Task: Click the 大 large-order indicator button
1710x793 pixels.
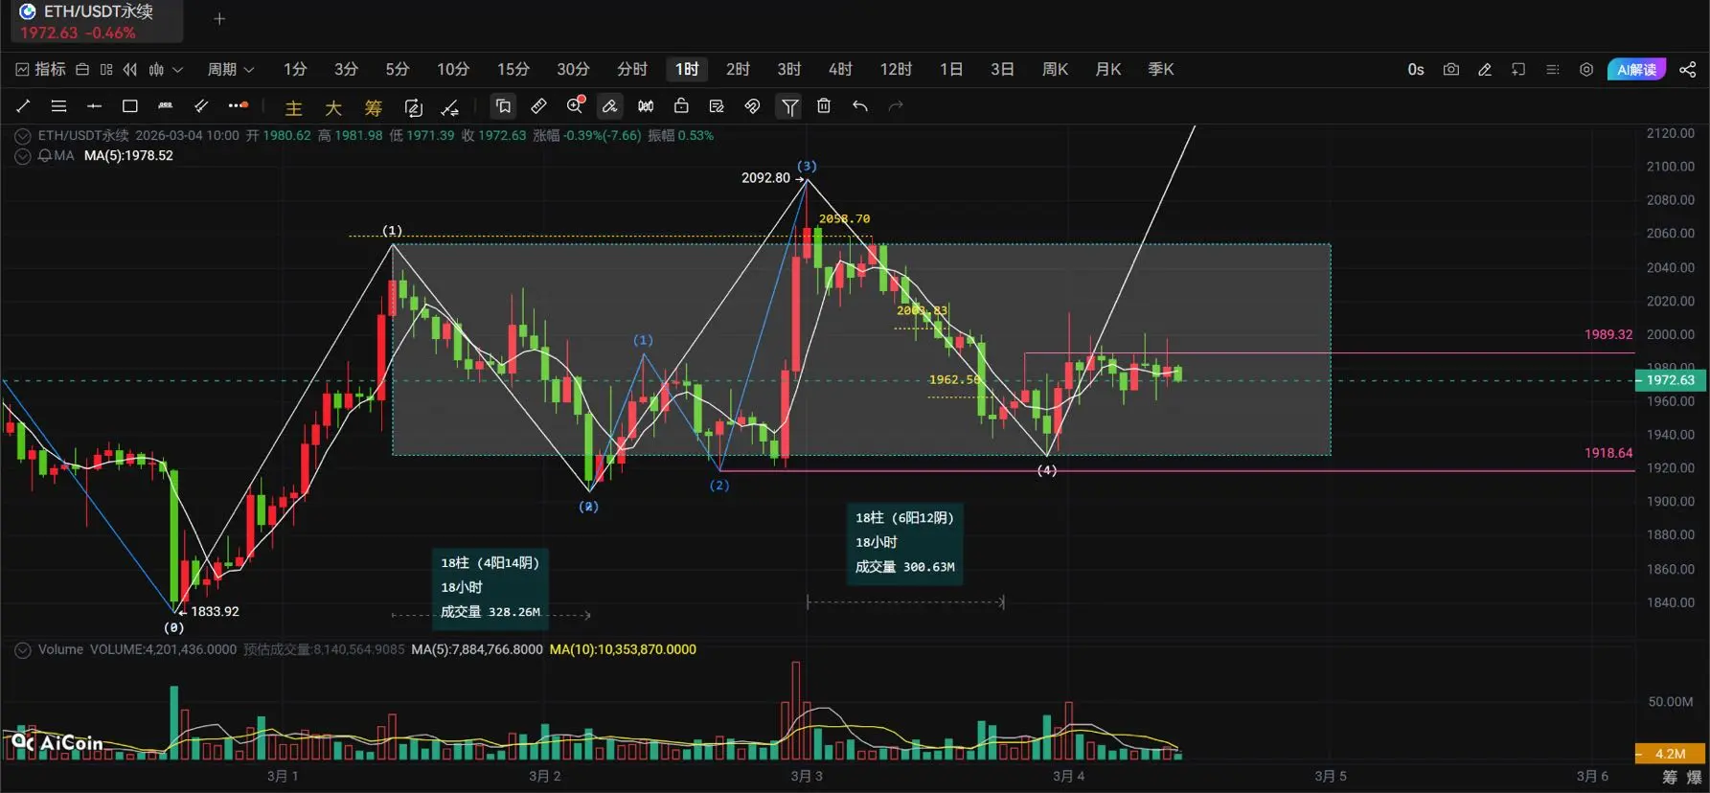Action: [333, 107]
